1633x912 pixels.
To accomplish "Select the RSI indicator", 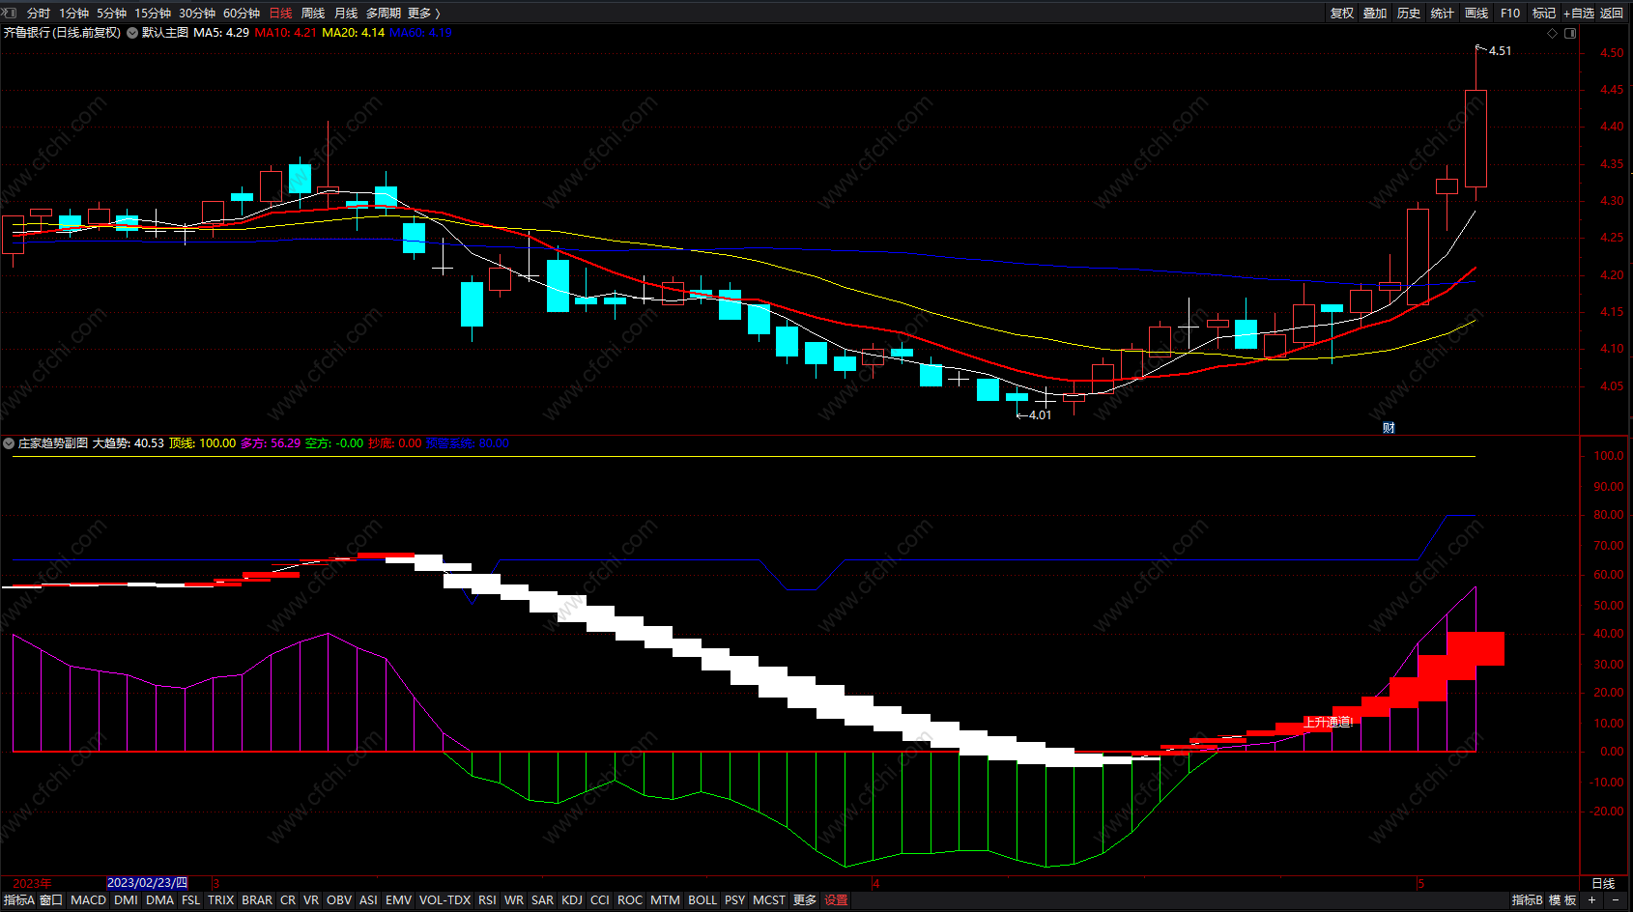I will tap(487, 899).
